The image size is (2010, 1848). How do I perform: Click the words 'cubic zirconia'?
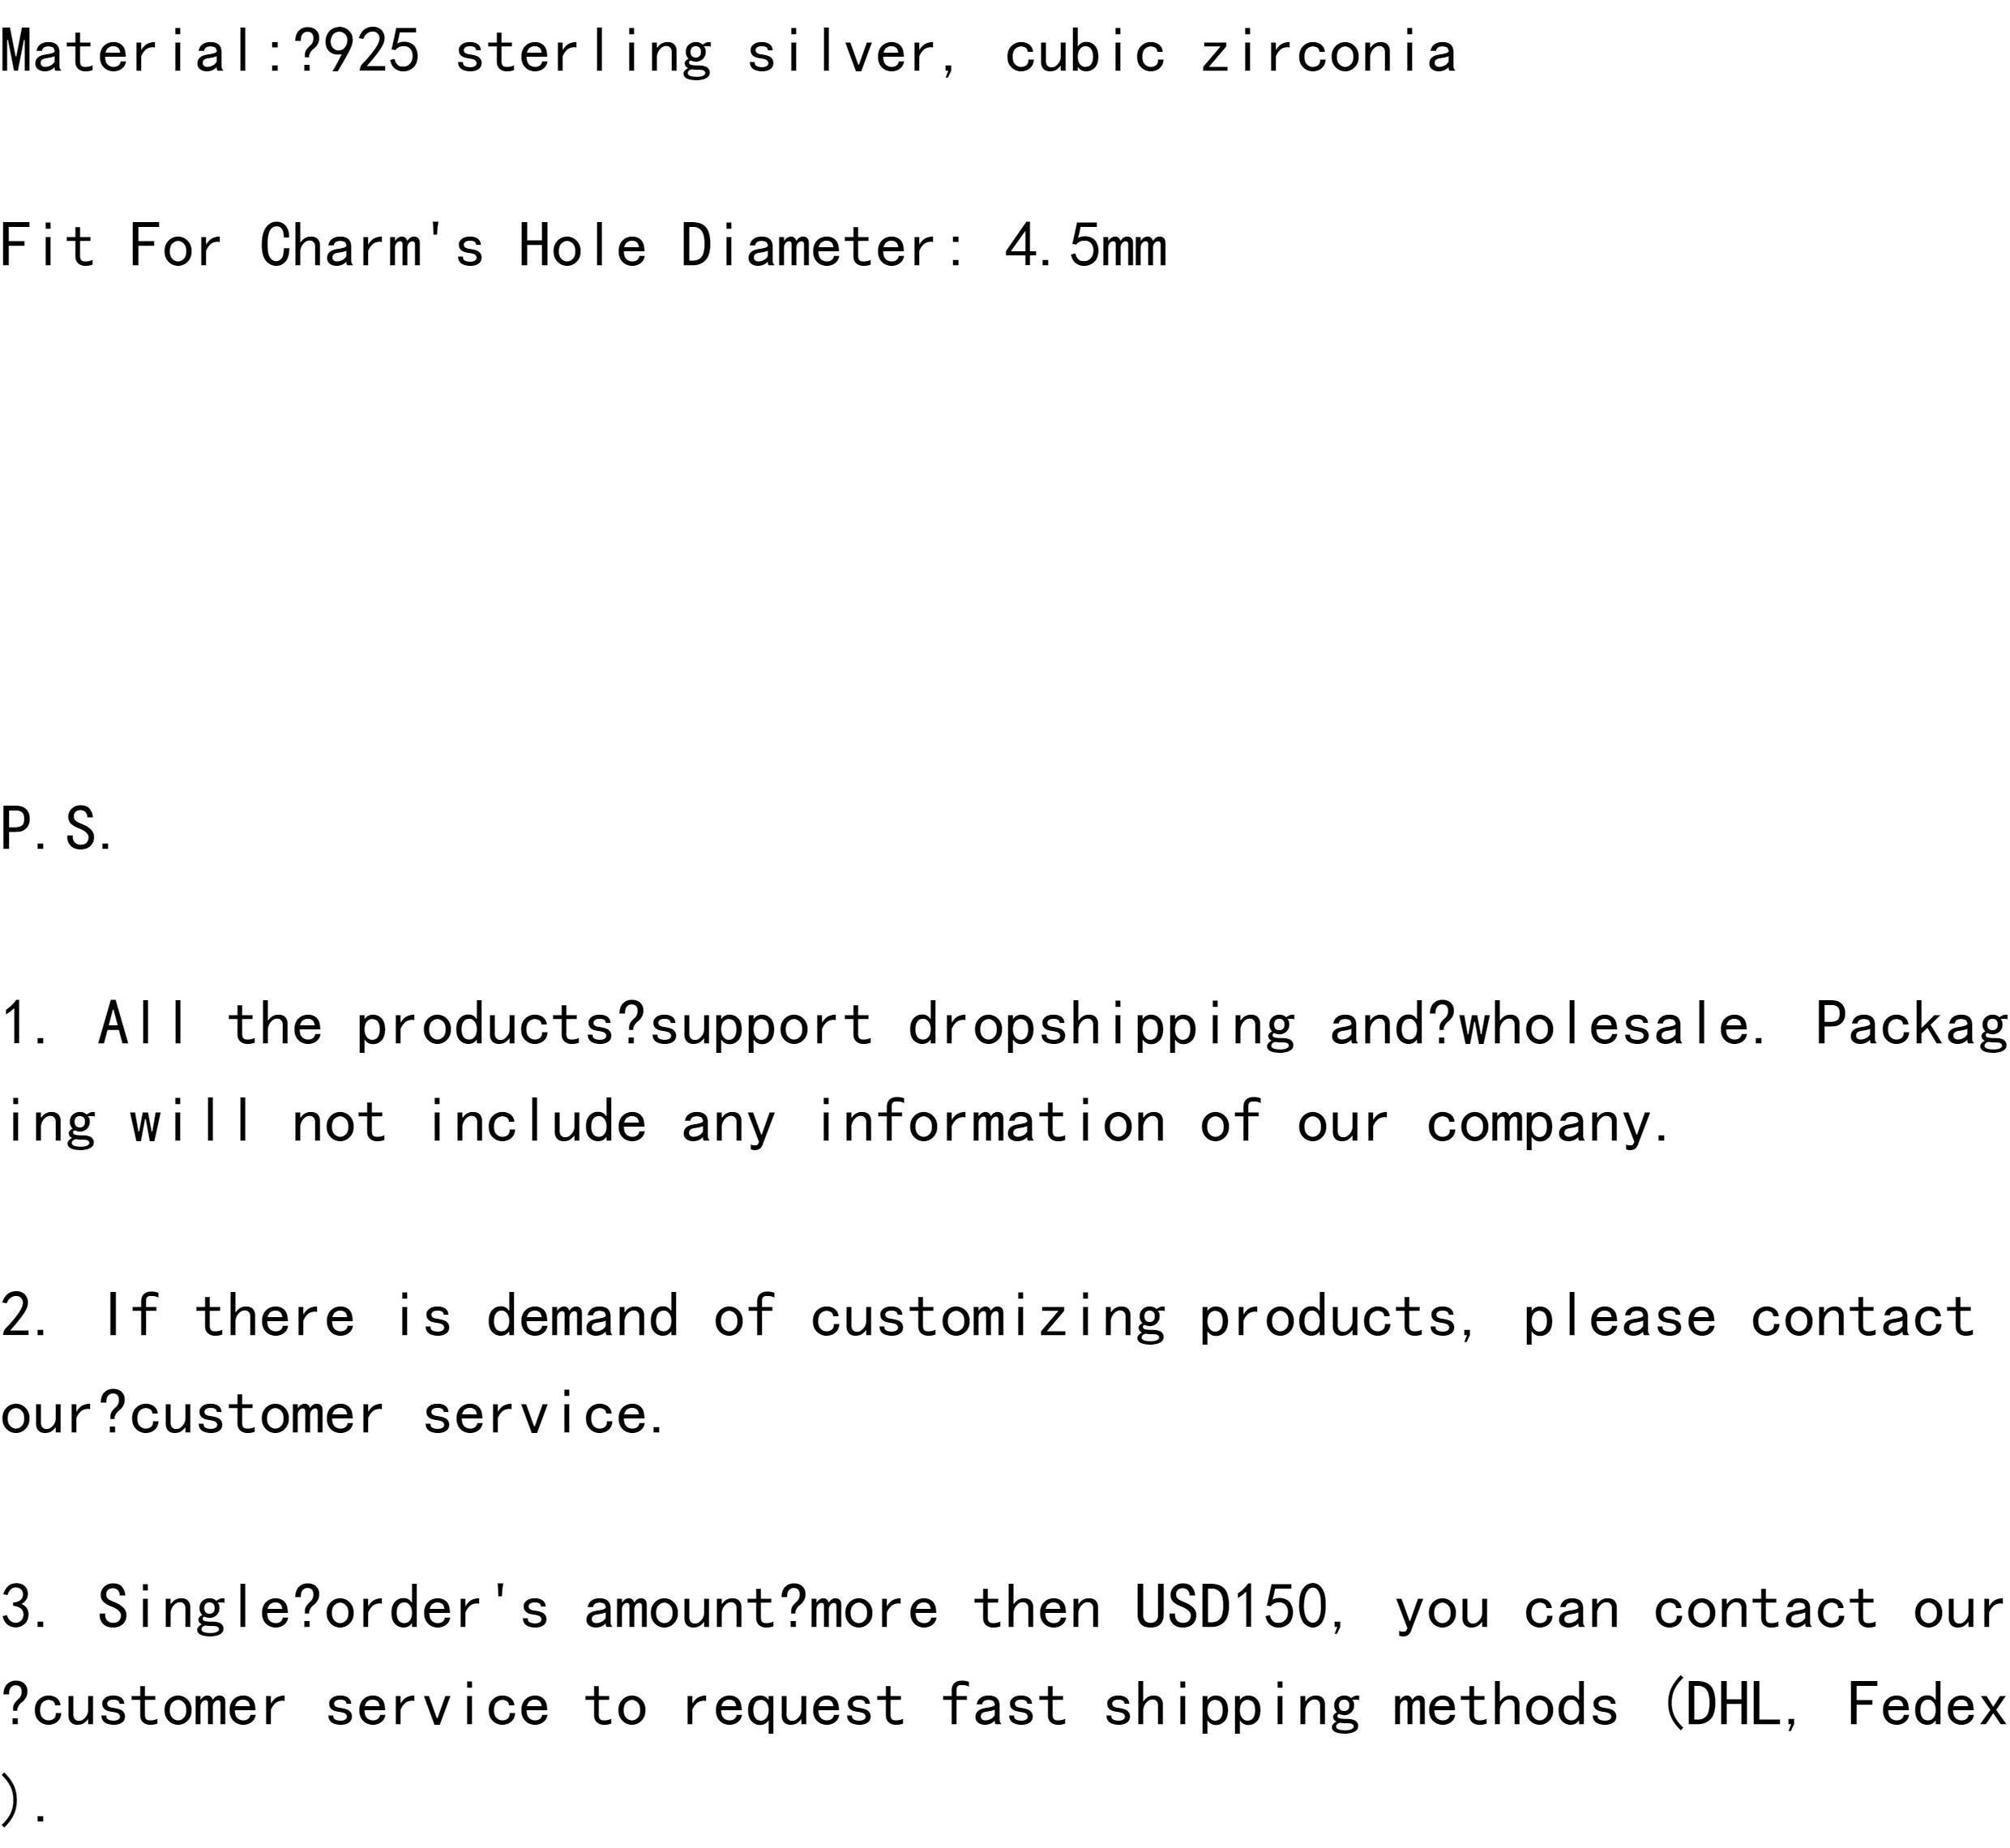pyautogui.click(x=1230, y=52)
